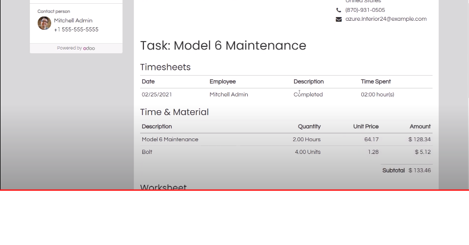The image size is (469, 245).
Task: Click the Time Spent column header
Action: [375, 82]
